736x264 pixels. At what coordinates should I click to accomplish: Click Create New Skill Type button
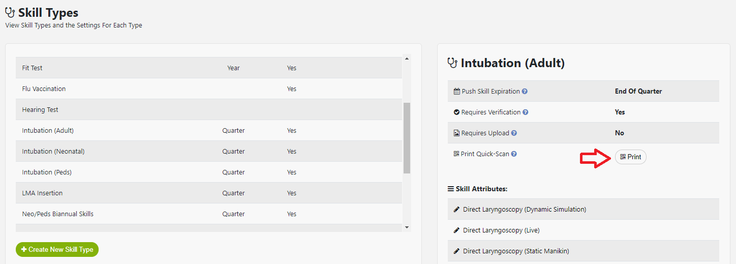[x=57, y=250]
